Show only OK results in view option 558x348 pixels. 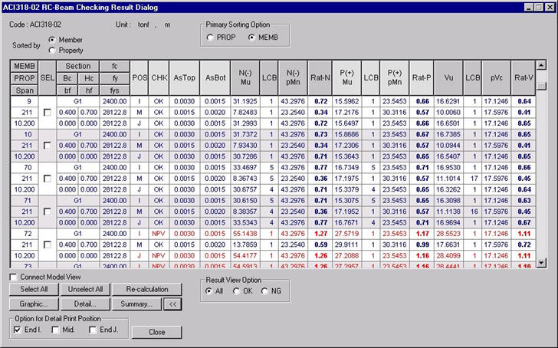(x=237, y=291)
